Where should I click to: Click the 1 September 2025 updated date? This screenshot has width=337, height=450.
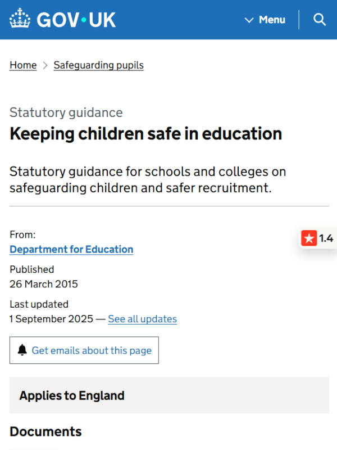51,319
